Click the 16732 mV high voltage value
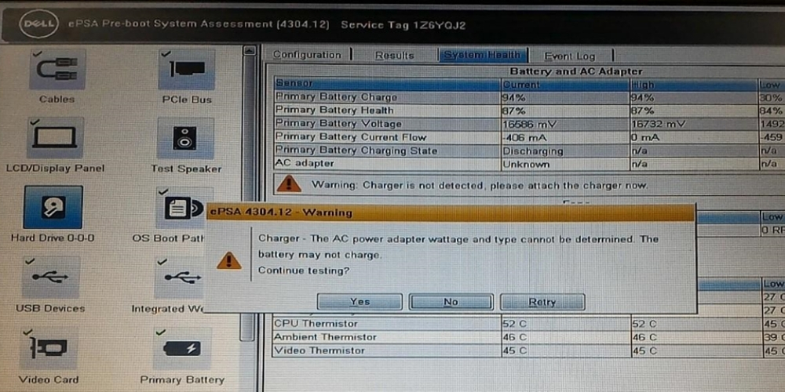This screenshot has height=392, width=785. coord(659,124)
